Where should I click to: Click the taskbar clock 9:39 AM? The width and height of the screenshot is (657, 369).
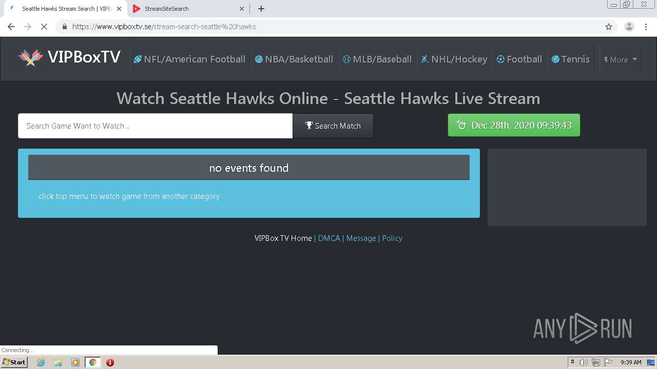click(631, 362)
